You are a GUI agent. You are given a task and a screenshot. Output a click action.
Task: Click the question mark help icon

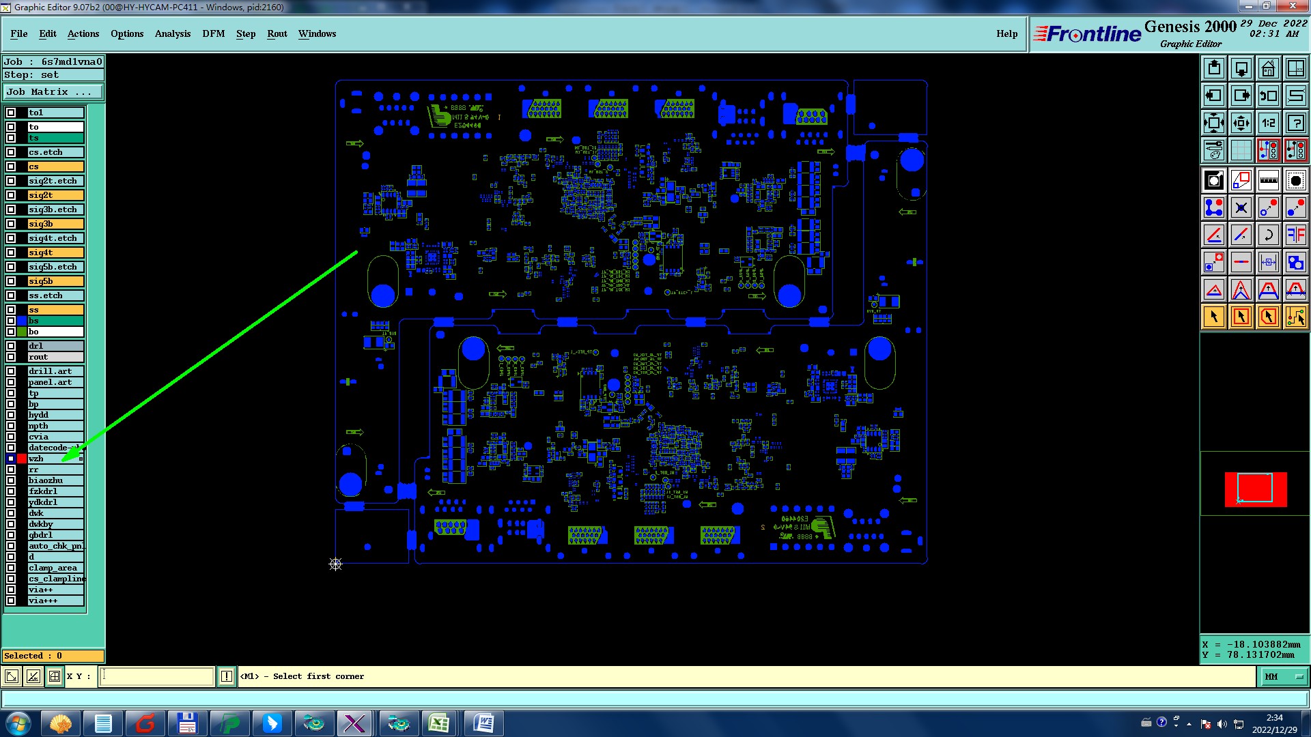tap(1295, 123)
